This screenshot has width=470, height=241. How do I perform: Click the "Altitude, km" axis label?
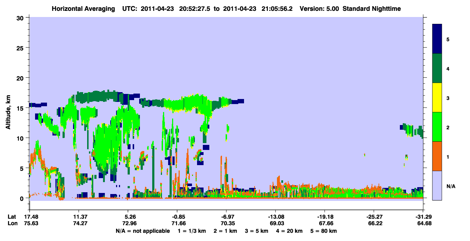pyautogui.click(x=8, y=113)
